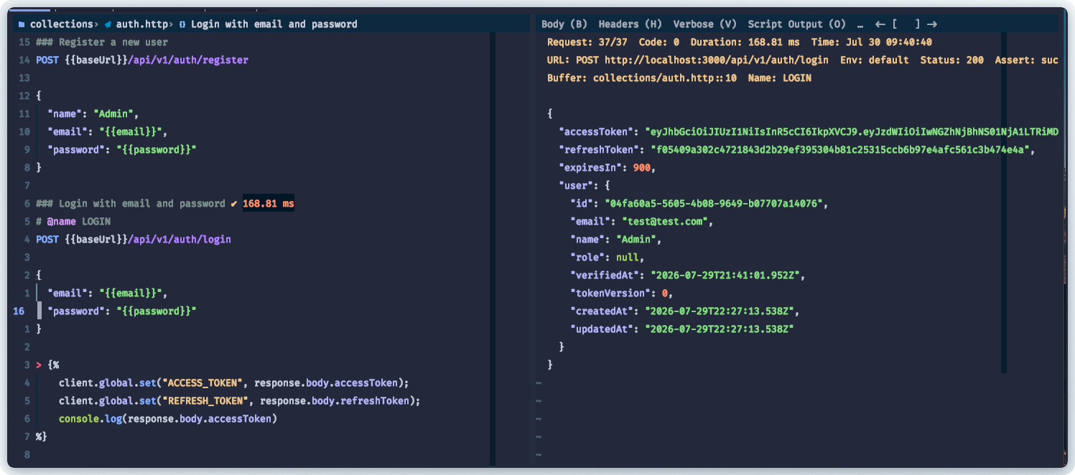Viewport: 1075px width, 475px height.
Task: Click the success checkmark beside Login heading
Action: point(234,204)
